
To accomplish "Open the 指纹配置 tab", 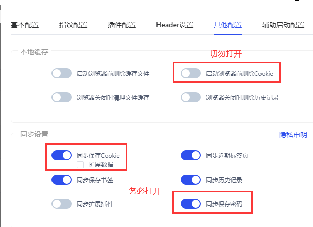I will point(73,25).
